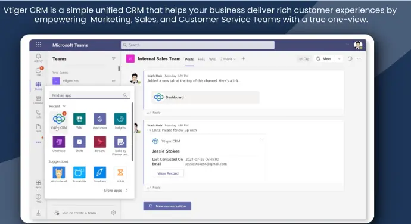Open Help in the left rail
Viewport: 411px width, 224px height.
[x=38, y=198]
